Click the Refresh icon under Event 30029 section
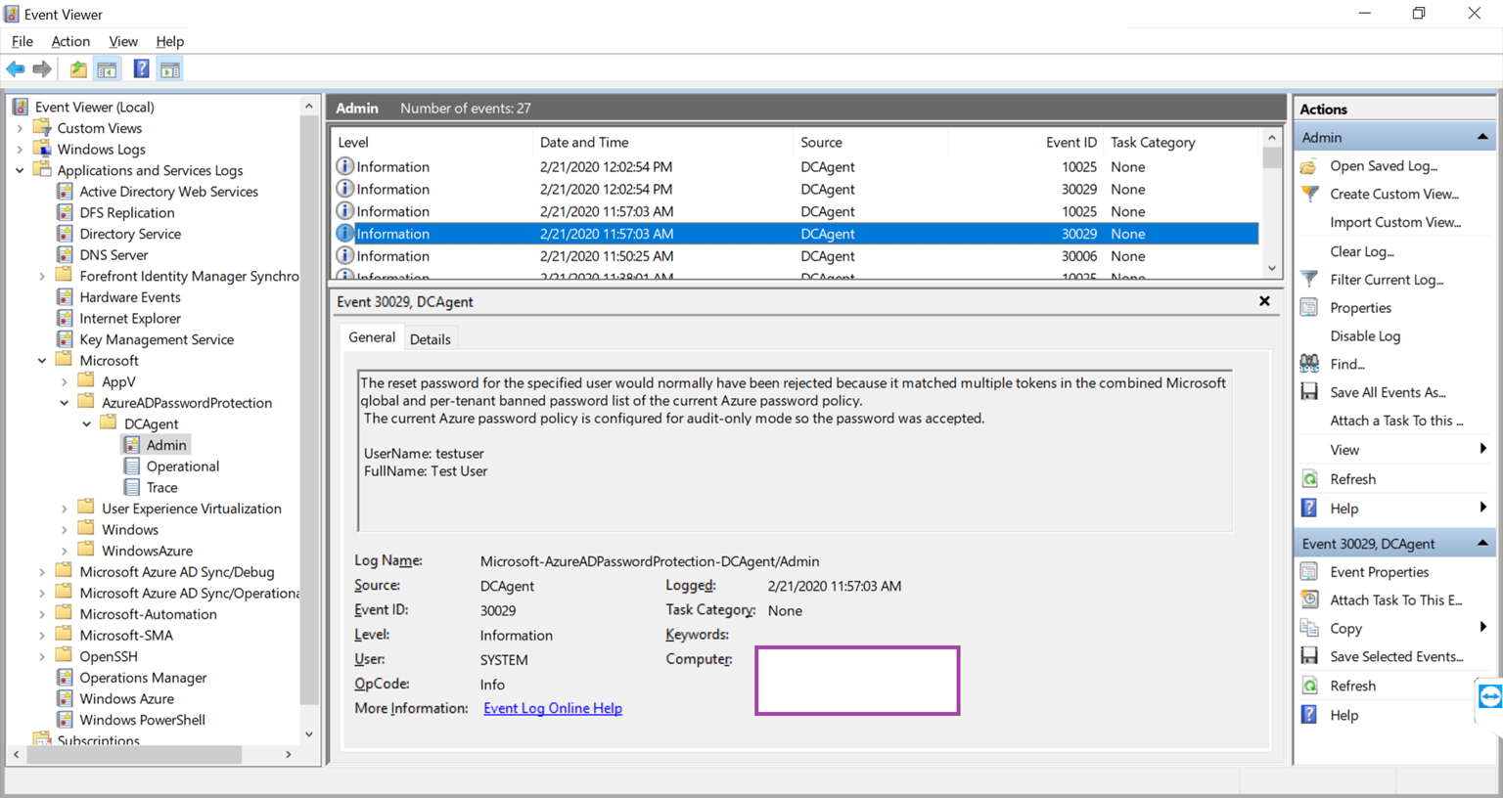The width and height of the screenshot is (1503, 798). (x=1309, y=686)
